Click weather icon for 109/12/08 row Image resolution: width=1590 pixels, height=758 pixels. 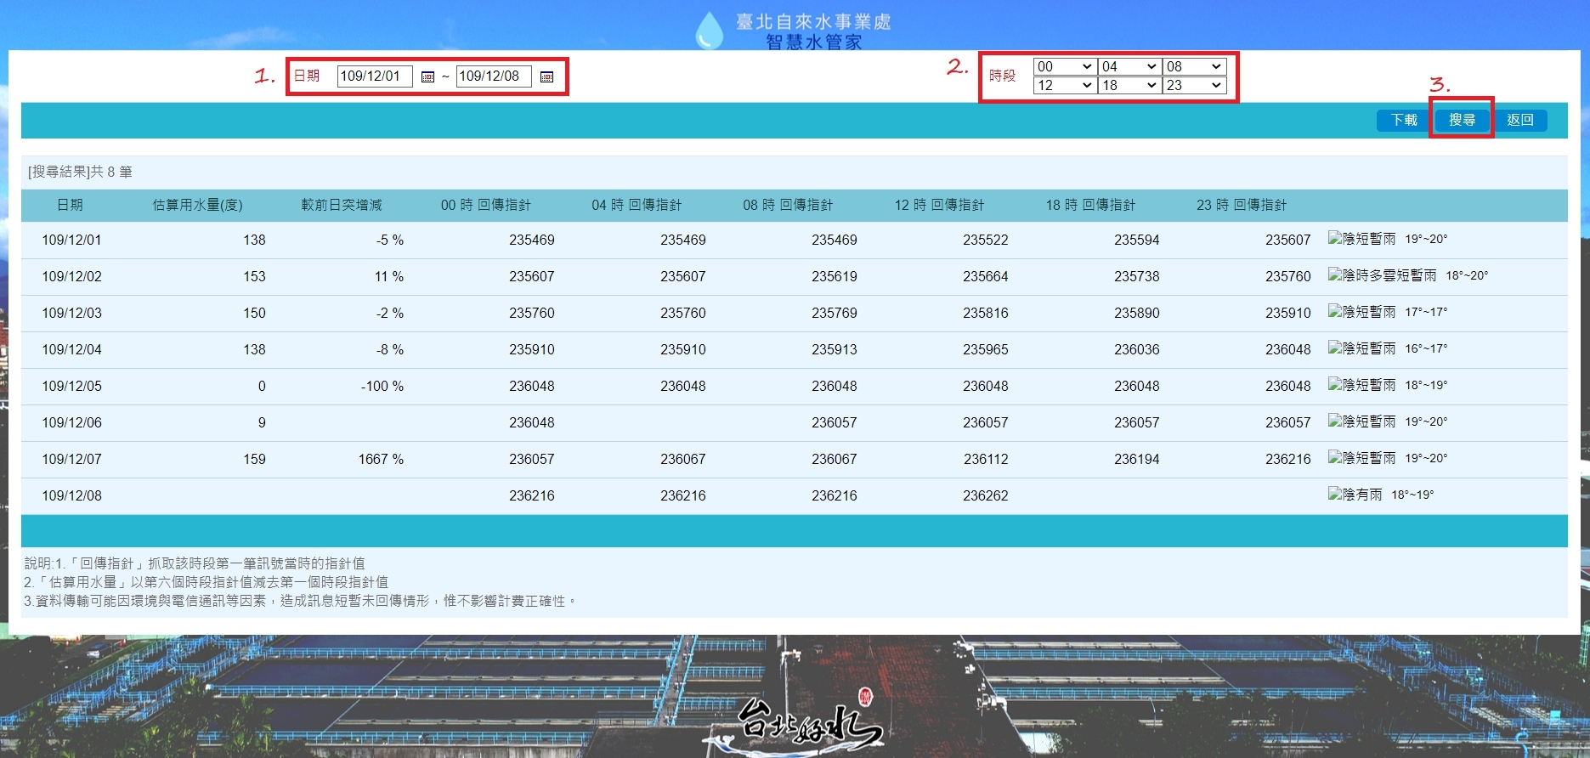1335,495
